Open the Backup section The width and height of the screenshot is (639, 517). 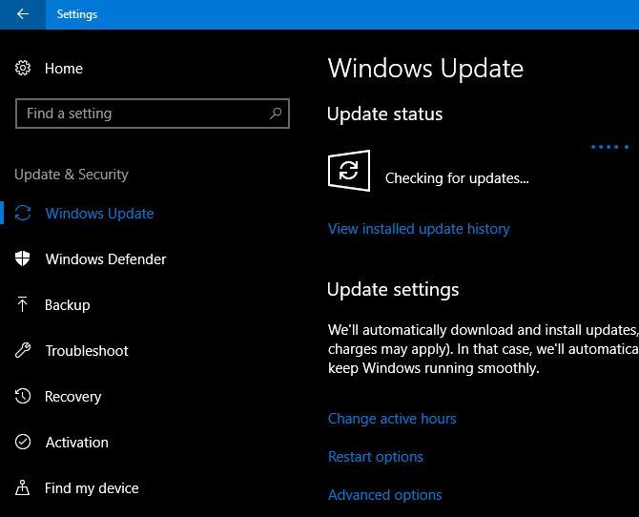[68, 305]
